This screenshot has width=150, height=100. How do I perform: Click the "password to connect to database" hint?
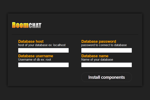click(104, 45)
